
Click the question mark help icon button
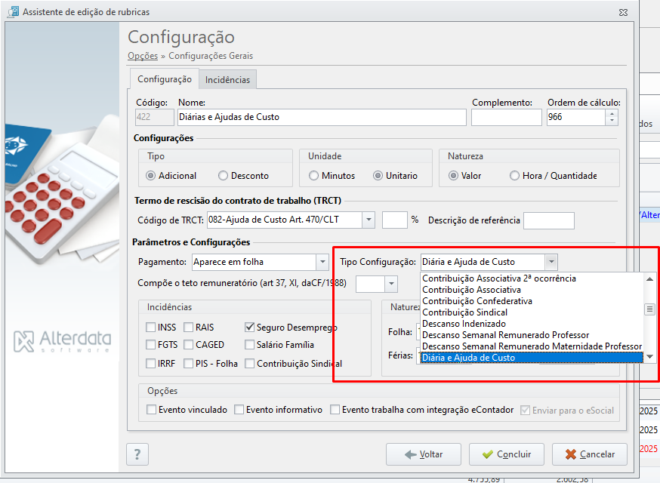point(137,454)
